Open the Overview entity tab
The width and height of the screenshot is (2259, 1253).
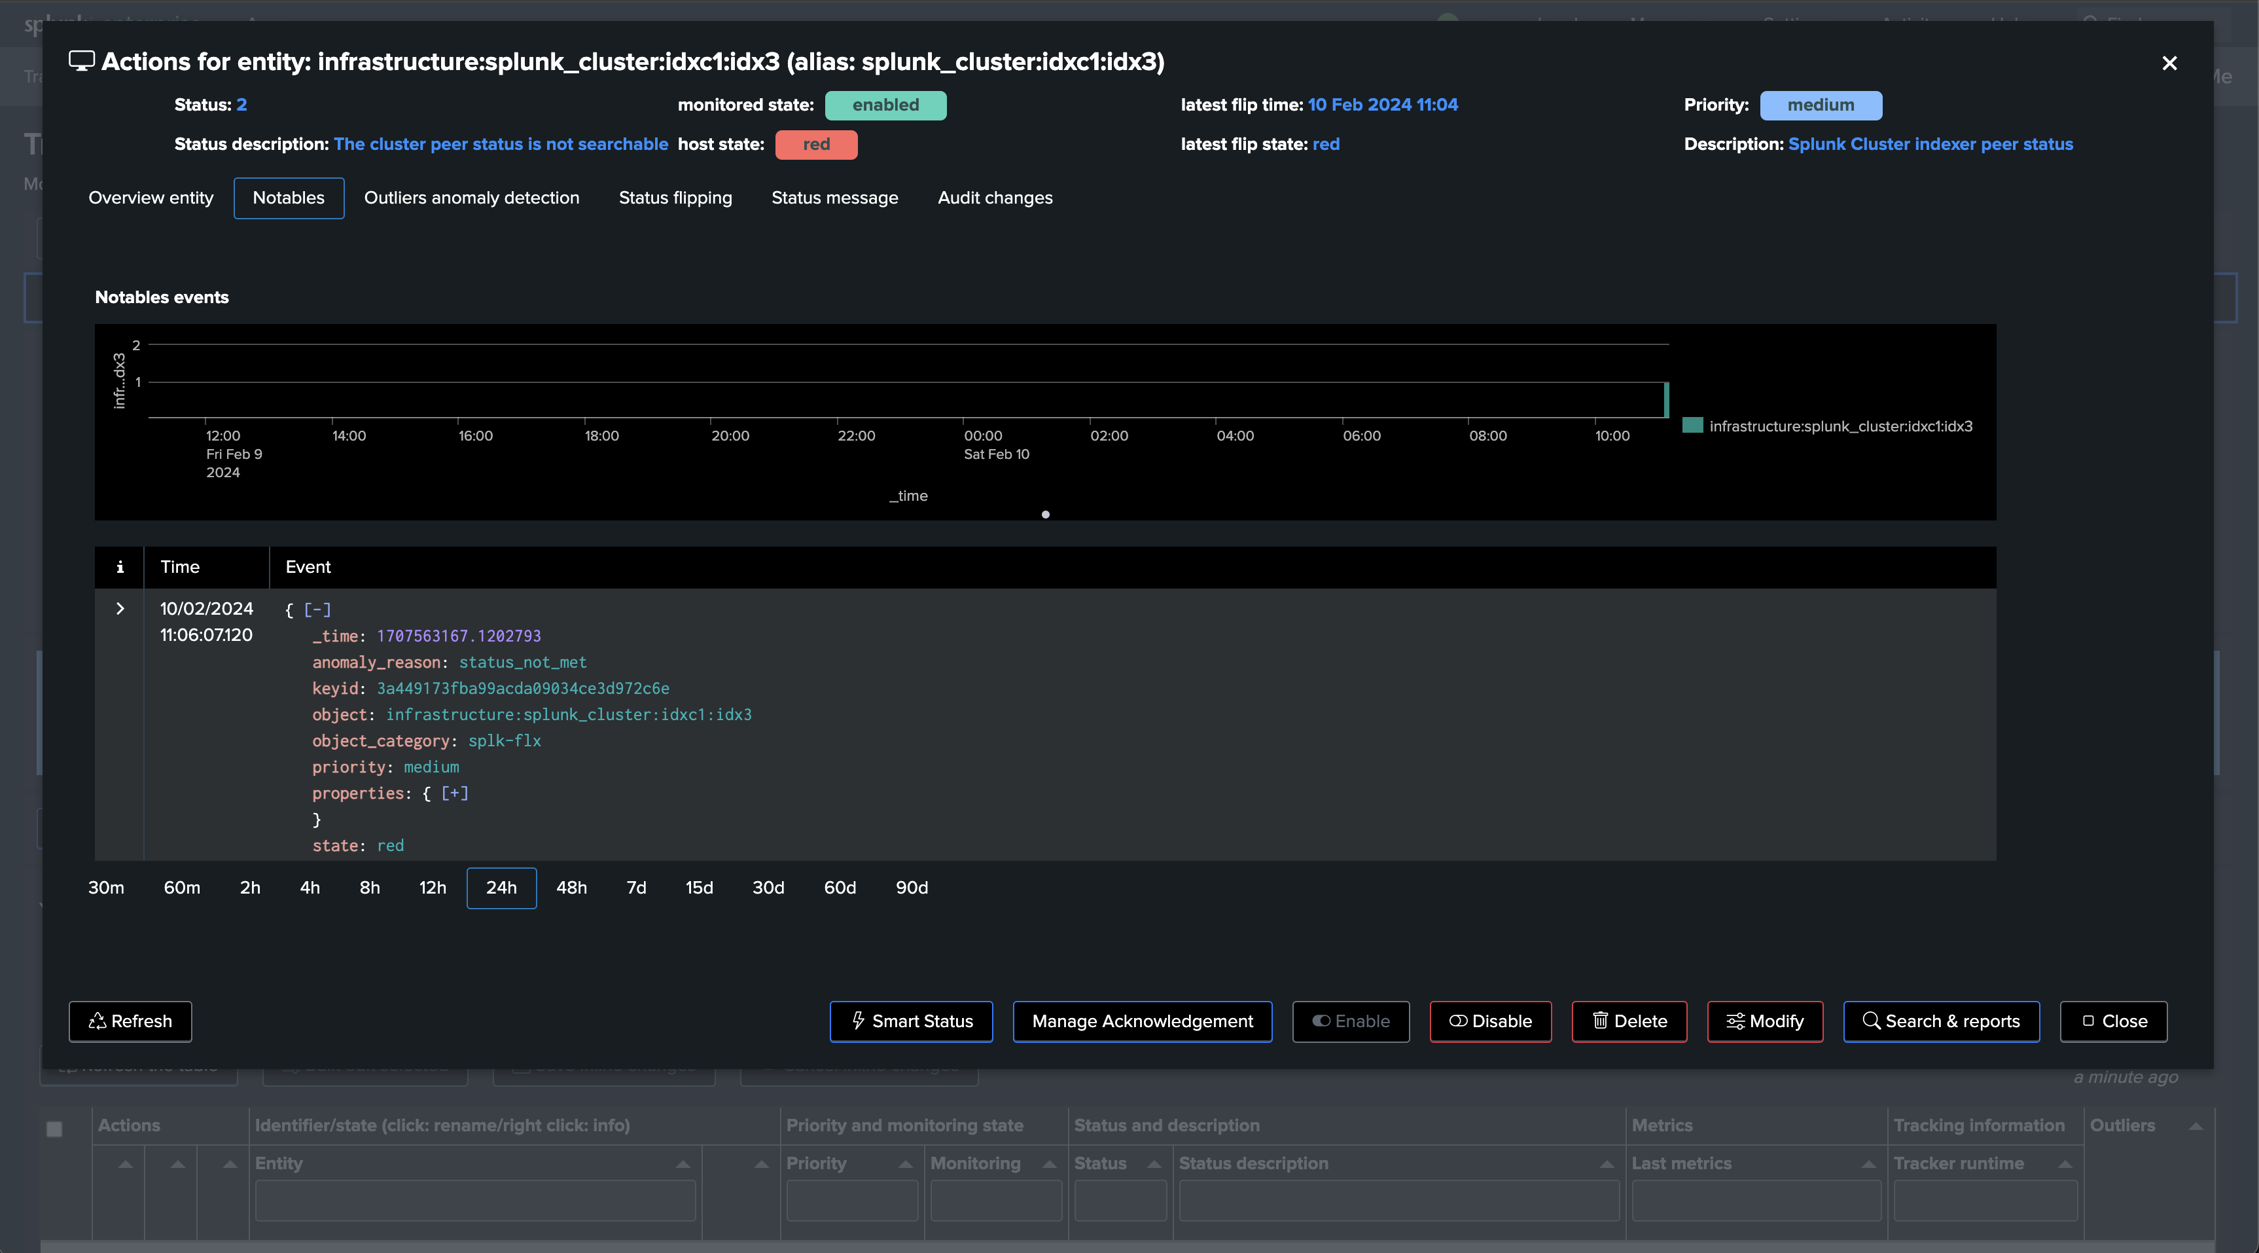click(151, 198)
